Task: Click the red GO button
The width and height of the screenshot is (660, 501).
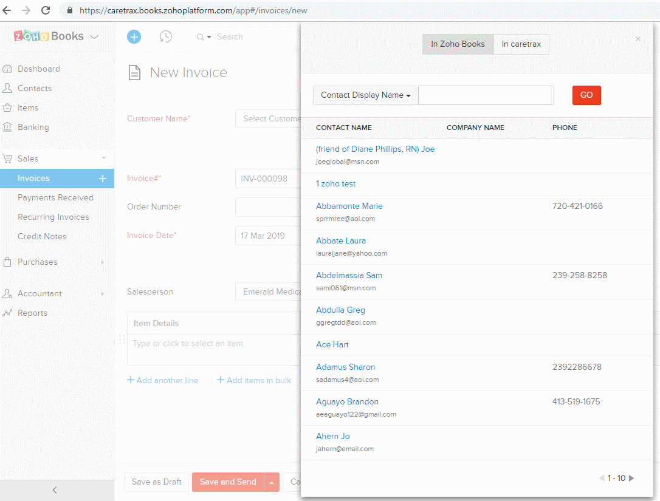Action: click(586, 95)
